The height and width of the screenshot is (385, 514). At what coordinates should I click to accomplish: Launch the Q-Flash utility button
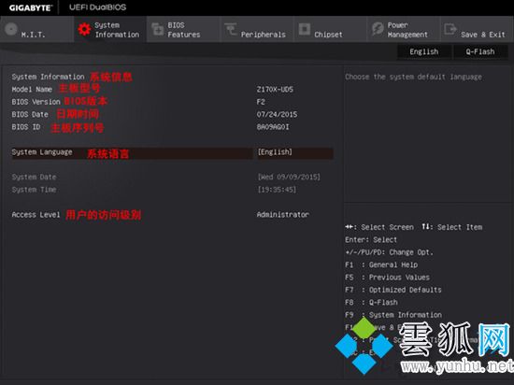[480, 51]
